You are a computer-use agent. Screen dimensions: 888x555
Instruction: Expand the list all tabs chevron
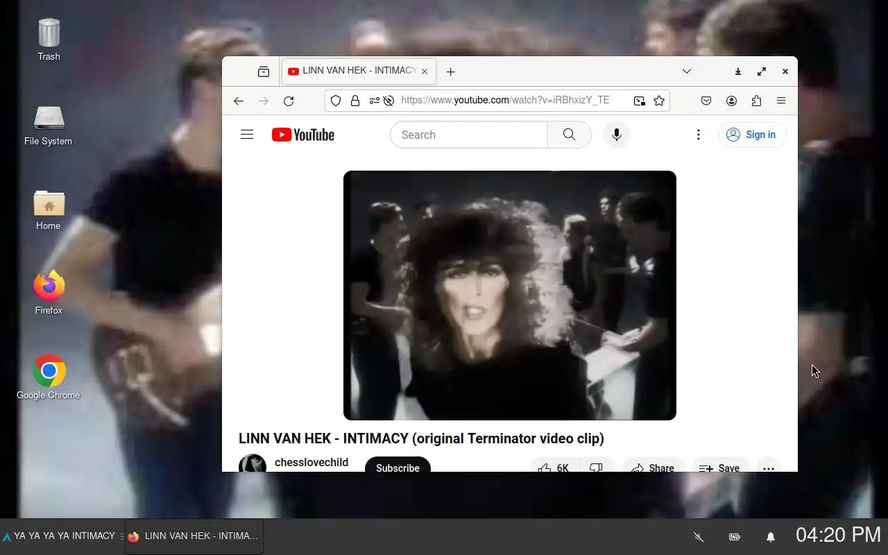686,71
